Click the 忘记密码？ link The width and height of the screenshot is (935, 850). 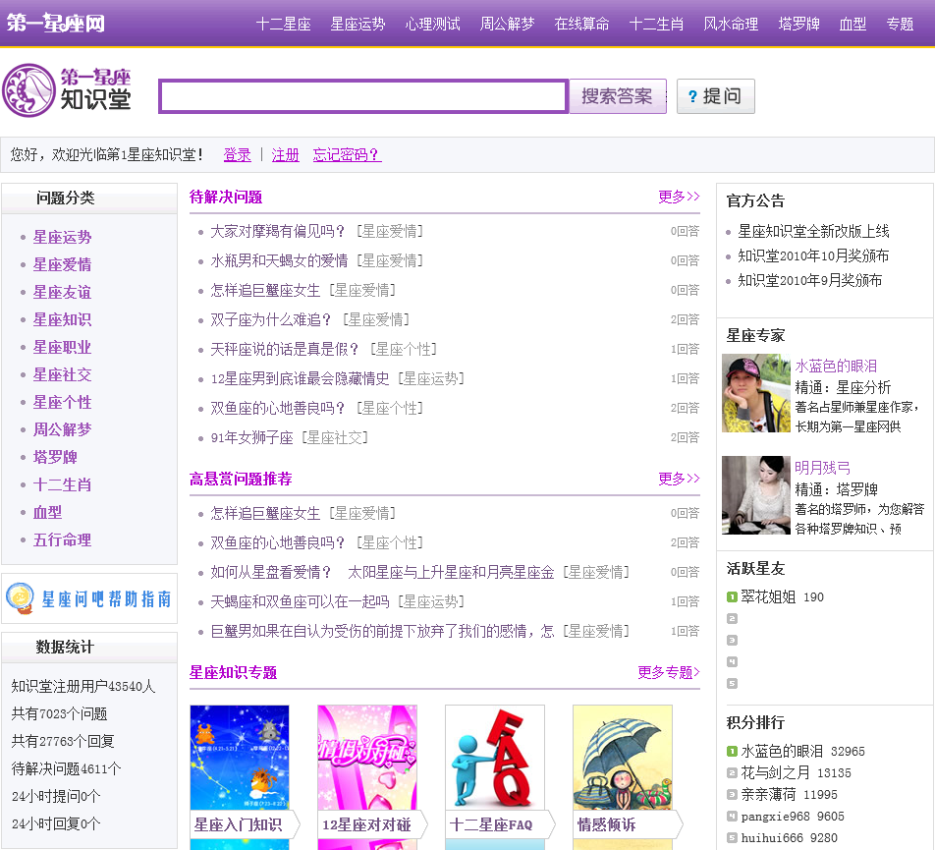(347, 155)
